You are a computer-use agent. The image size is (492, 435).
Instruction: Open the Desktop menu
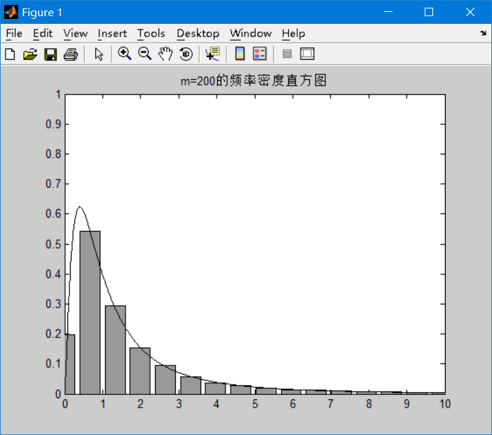pyautogui.click(x=198, y=33)
